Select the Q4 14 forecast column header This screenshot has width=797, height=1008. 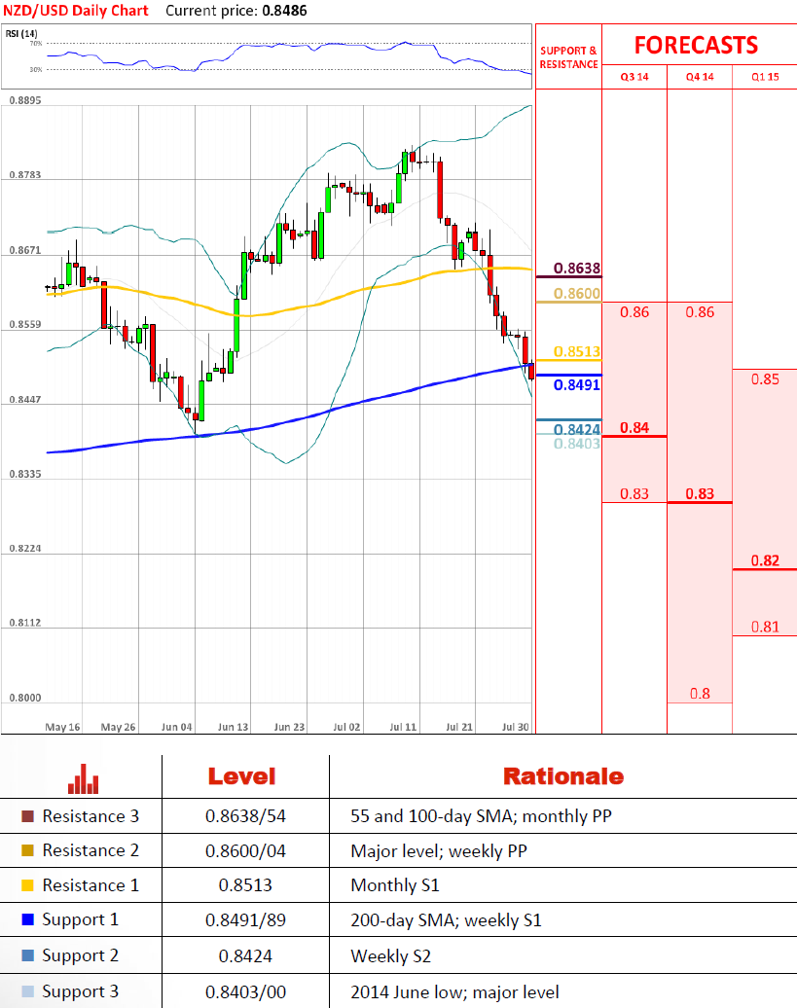[700, 77]
